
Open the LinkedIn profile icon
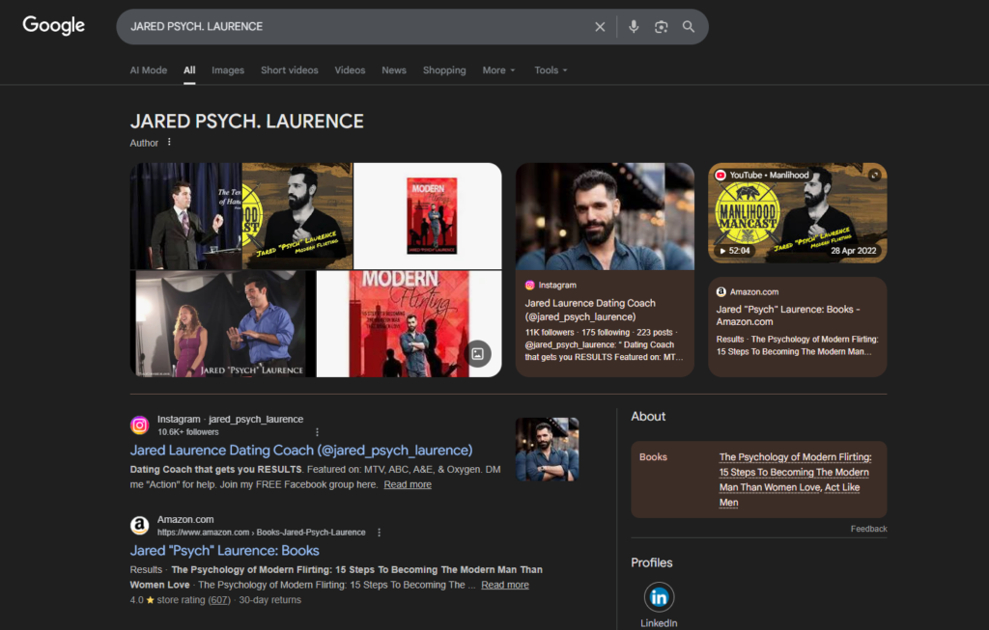coord(659,597)
